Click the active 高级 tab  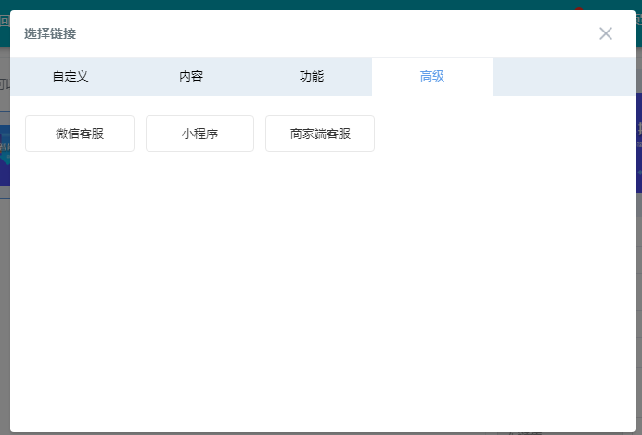click(432, 77)
